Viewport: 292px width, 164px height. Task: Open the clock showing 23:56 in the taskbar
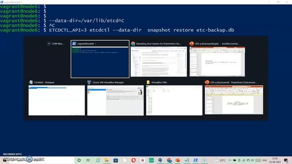pyautogui.click(x=275, y=160)
